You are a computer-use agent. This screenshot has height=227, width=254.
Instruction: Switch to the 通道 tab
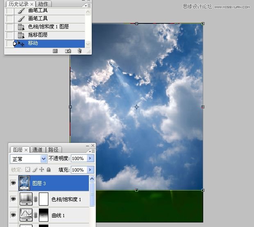pos(37,149)
